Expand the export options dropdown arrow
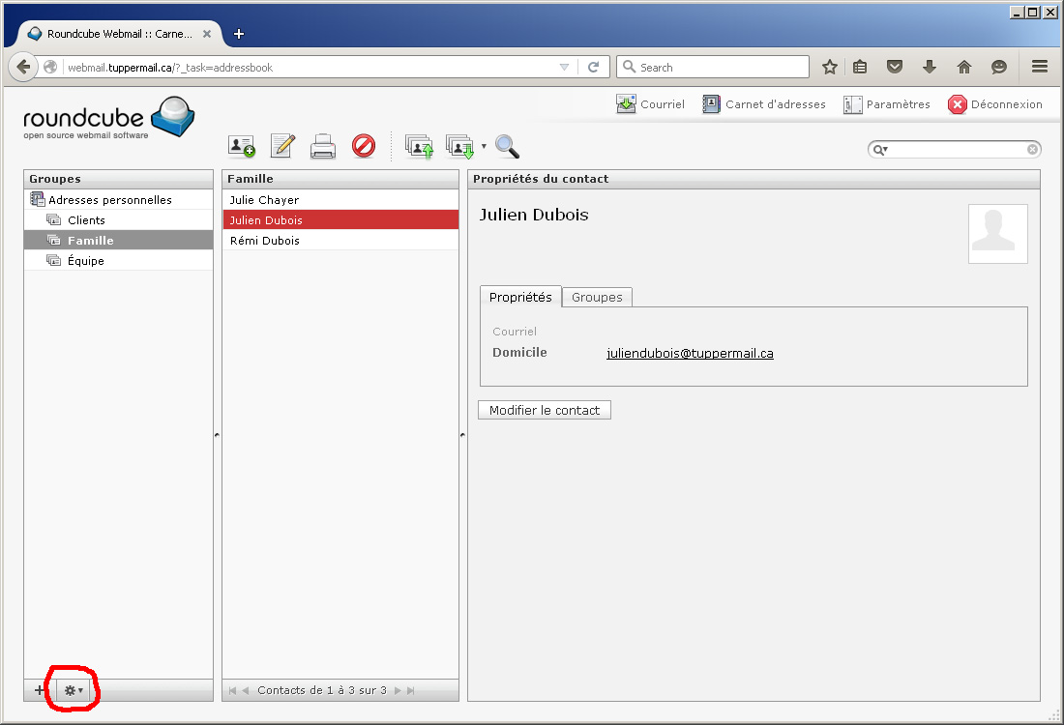 (484, 146)
